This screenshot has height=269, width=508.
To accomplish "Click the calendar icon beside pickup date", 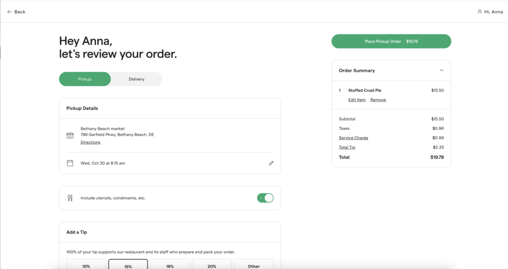I will pos(70,163).
